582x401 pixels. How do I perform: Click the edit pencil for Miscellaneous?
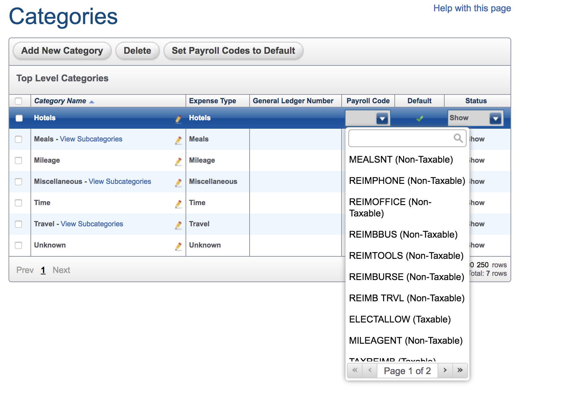[179, 183]
